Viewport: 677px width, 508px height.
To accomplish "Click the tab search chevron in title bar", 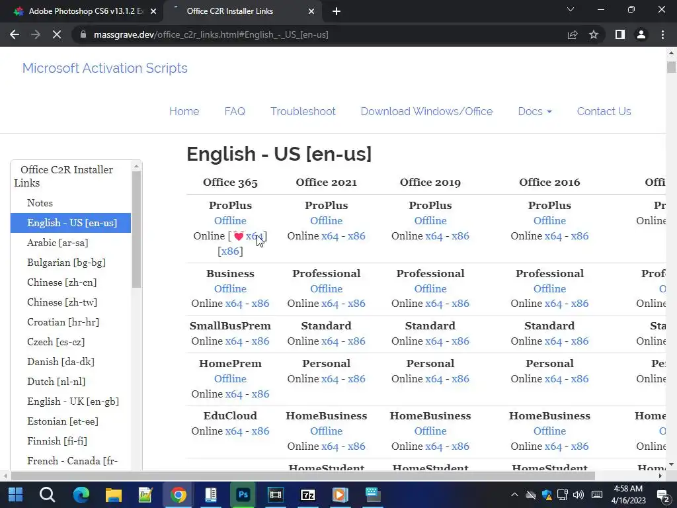I will coord(571,9).
